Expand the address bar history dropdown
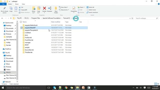The height and width of the screenshot is (90, 160). 130,18
